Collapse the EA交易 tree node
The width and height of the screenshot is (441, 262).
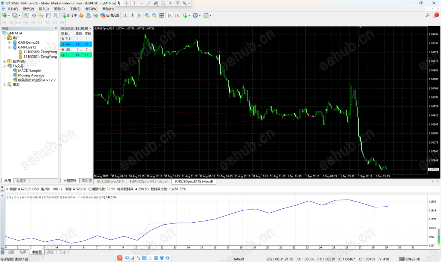click(4, 66)
